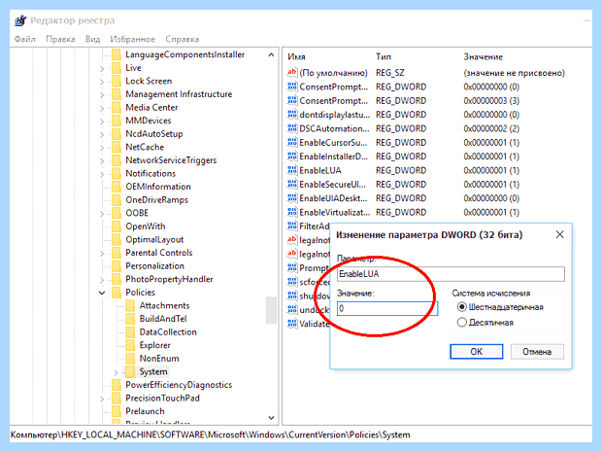The height and width of the screenshot is (452, 602).
Task: Click the tree scrollbar thumb
Action: click(x=271, y=310)
